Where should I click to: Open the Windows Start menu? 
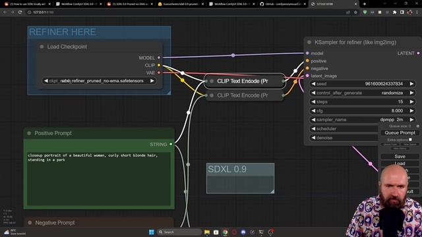click(152, 232)
